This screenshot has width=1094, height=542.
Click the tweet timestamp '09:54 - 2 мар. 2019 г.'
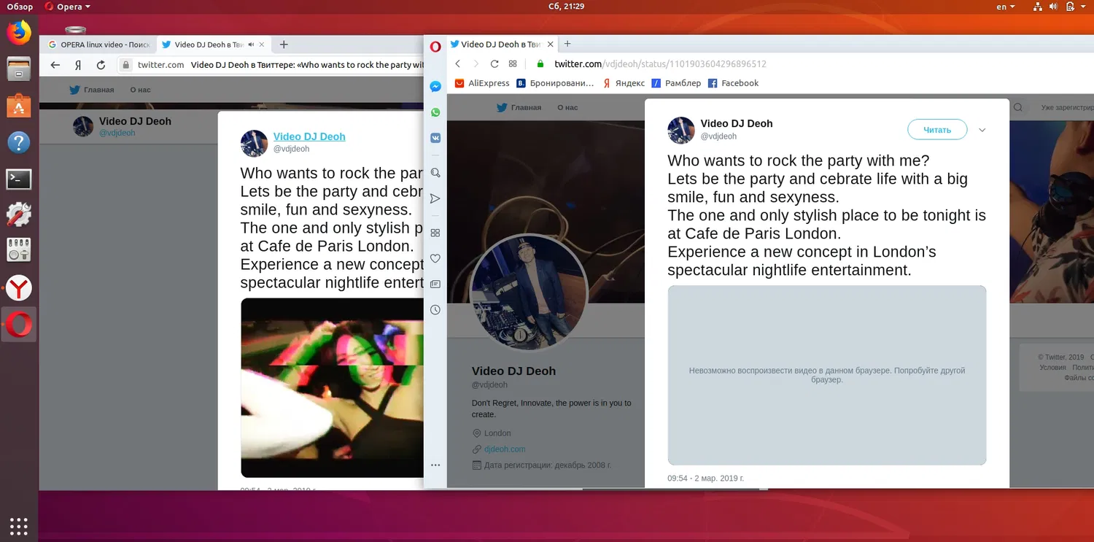705,479
